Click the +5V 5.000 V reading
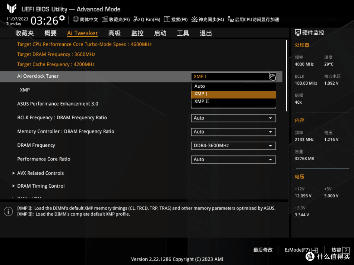This screenshot has width=354, height=265. click(331, 196)
